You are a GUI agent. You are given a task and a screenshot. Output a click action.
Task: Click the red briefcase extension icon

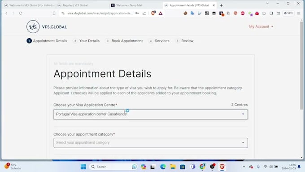(257, 13)
